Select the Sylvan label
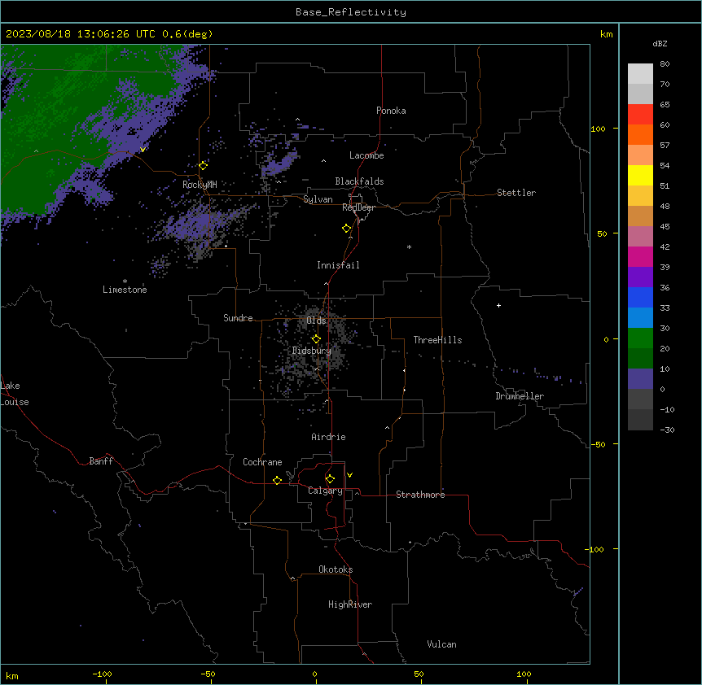 click(318, 199)
